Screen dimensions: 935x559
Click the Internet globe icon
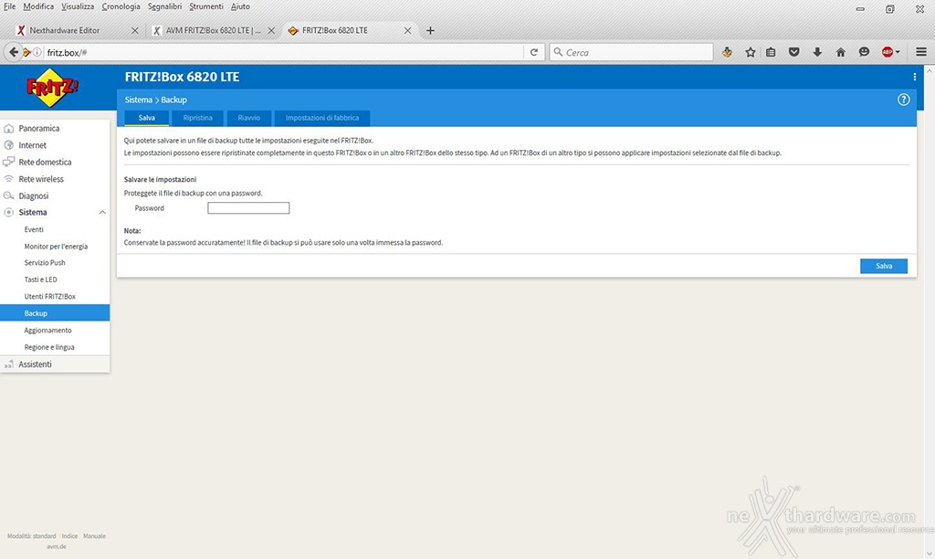click(9, 145)
